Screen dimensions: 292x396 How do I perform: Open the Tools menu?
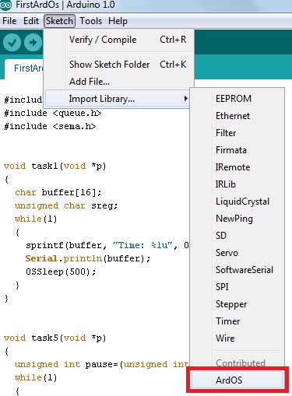[90, 21]
